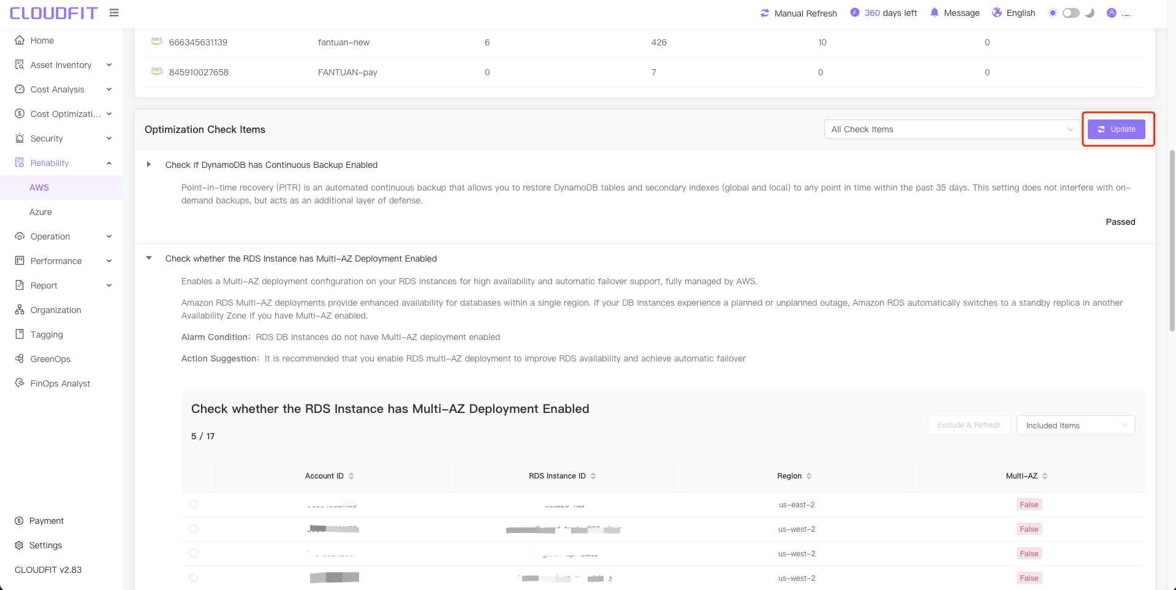Click the clock icon beside 360 days left
The image size is (1176, 590).
click(855, 12)
